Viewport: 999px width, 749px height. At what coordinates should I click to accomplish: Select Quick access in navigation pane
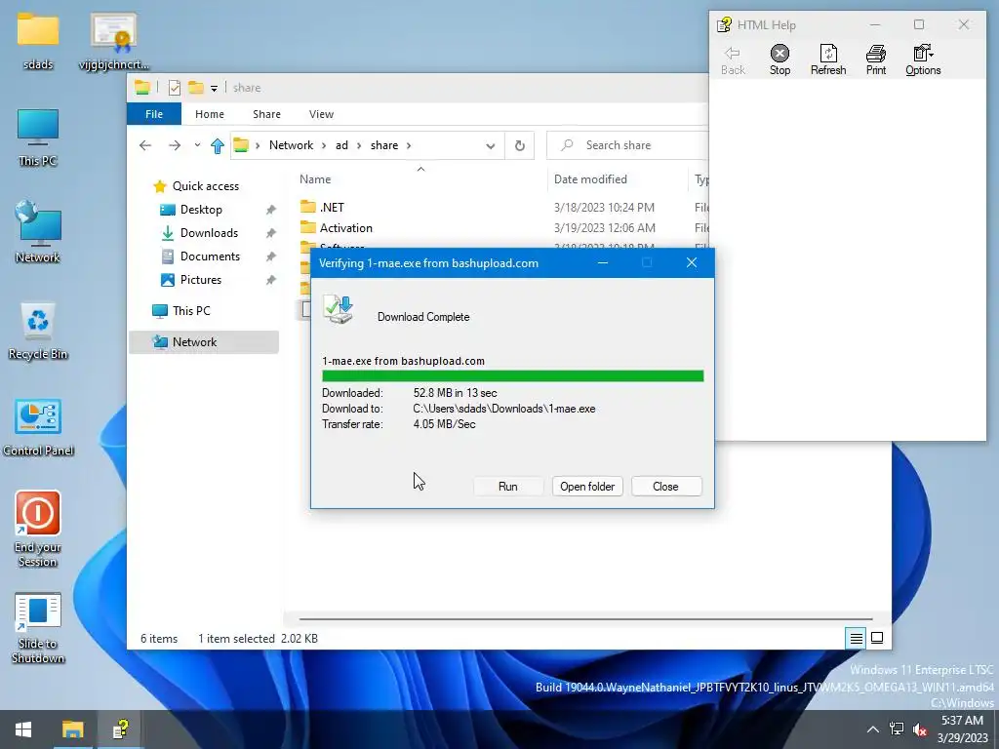(x=205, y=186)
